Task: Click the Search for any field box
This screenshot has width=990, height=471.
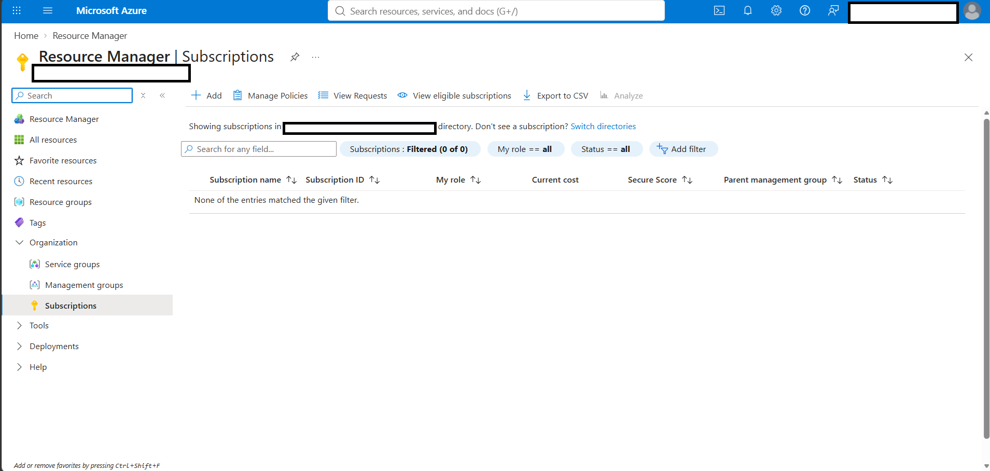Action: click(x=259, y=149)
